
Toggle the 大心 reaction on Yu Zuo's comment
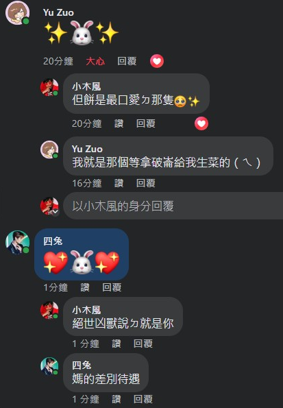[95, 62]
